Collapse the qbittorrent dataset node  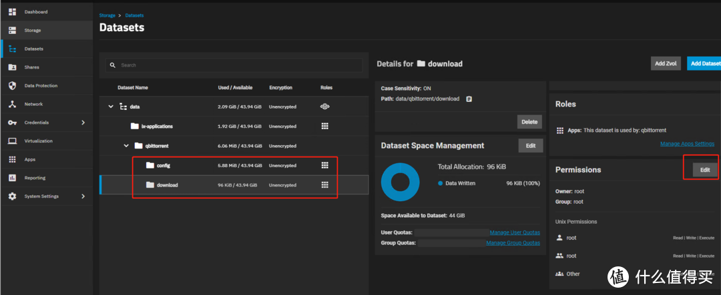(126, 145)
